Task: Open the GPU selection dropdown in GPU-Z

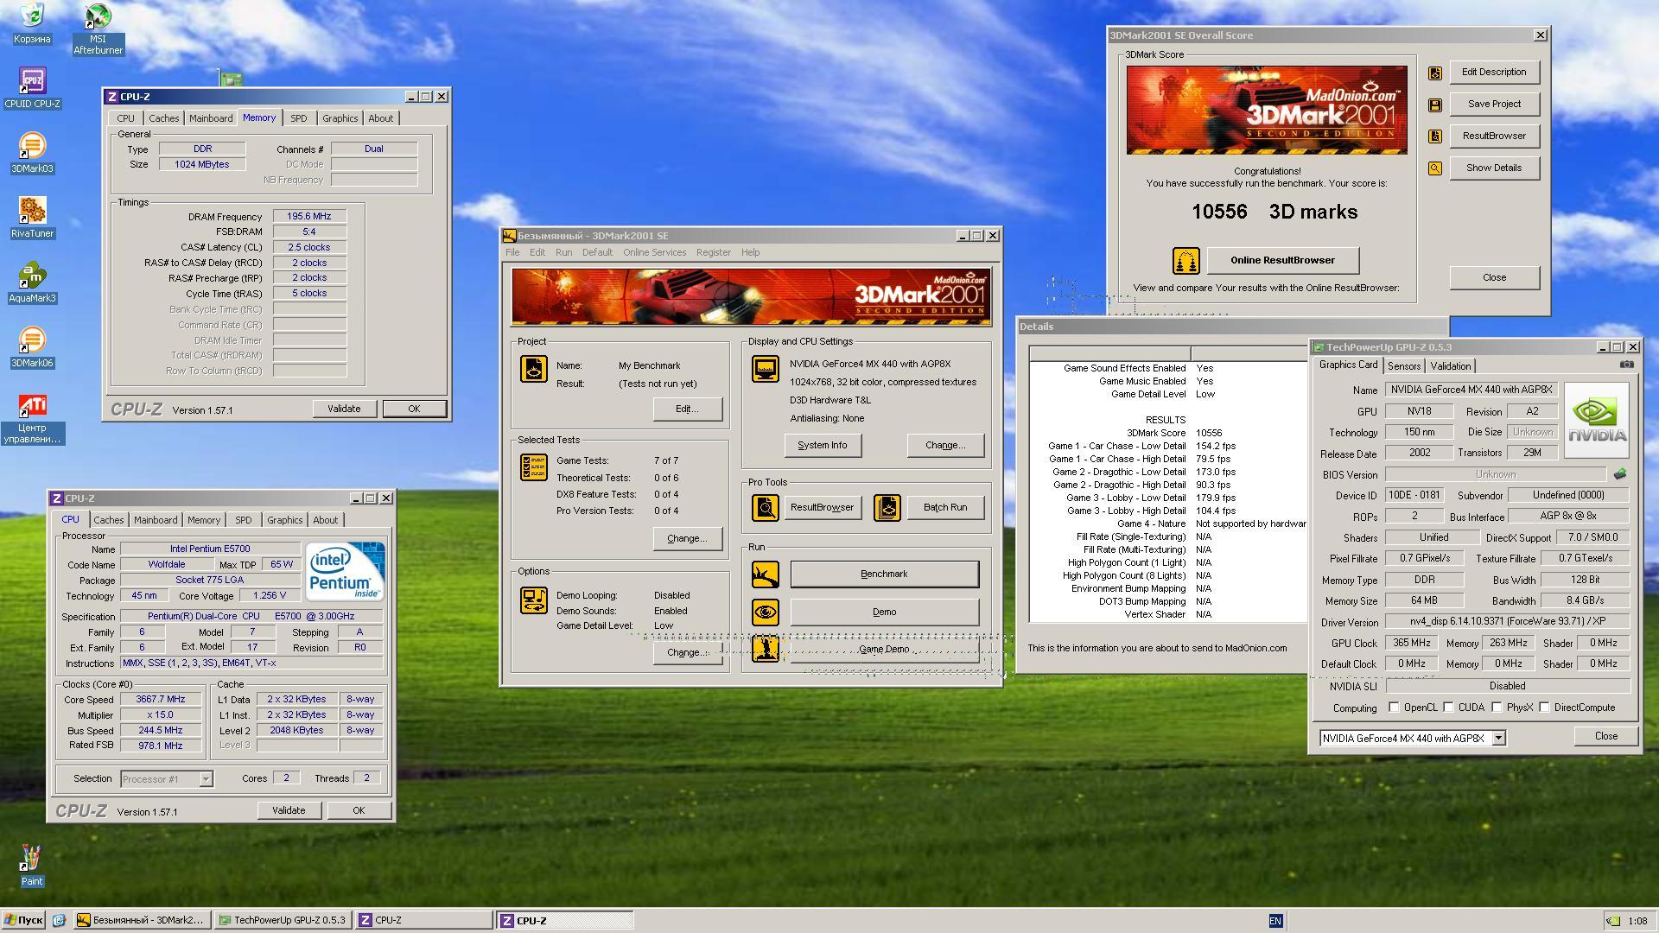Action: click(1499, 739)
